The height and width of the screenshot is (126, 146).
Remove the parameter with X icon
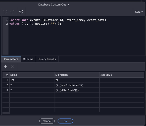(x=12, y=67)
